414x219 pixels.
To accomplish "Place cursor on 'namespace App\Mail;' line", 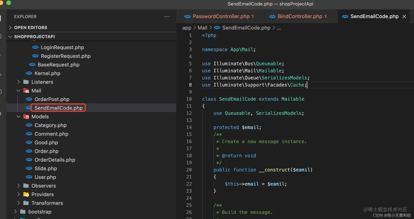I will 229,50.
